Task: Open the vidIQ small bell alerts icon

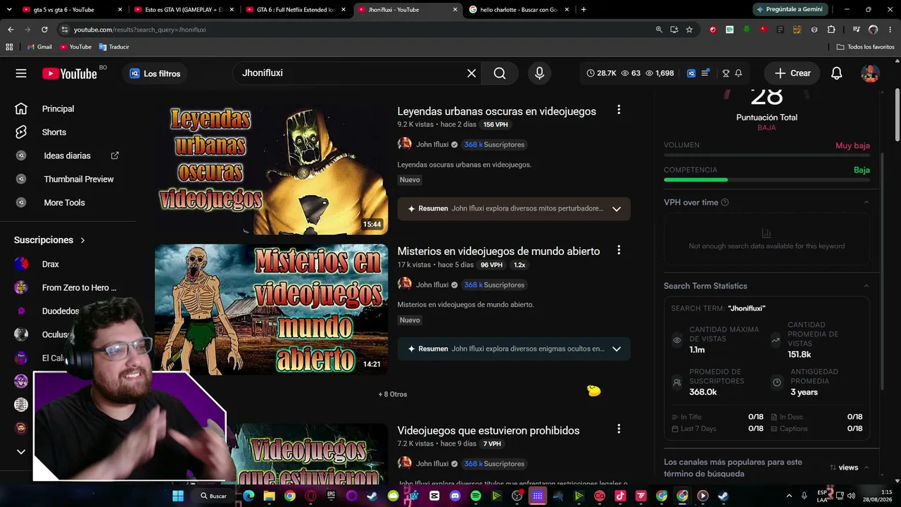Action: coord(738,73)
